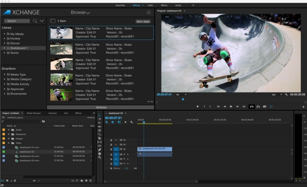Screen dimensions: 307x187
Task: Open program monitor settings wrench
Action: point(286,94)
